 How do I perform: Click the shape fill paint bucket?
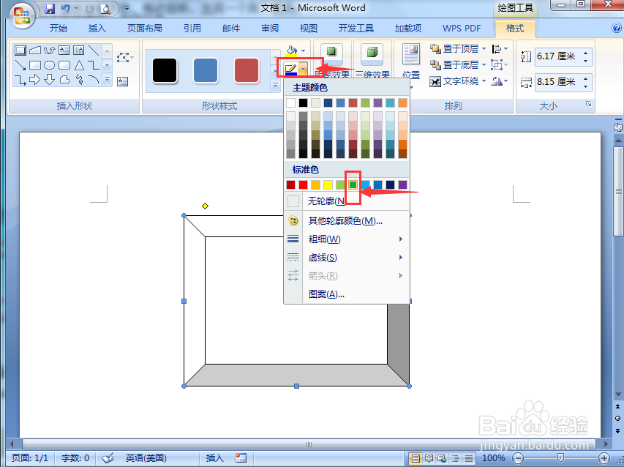pos(291,51)
